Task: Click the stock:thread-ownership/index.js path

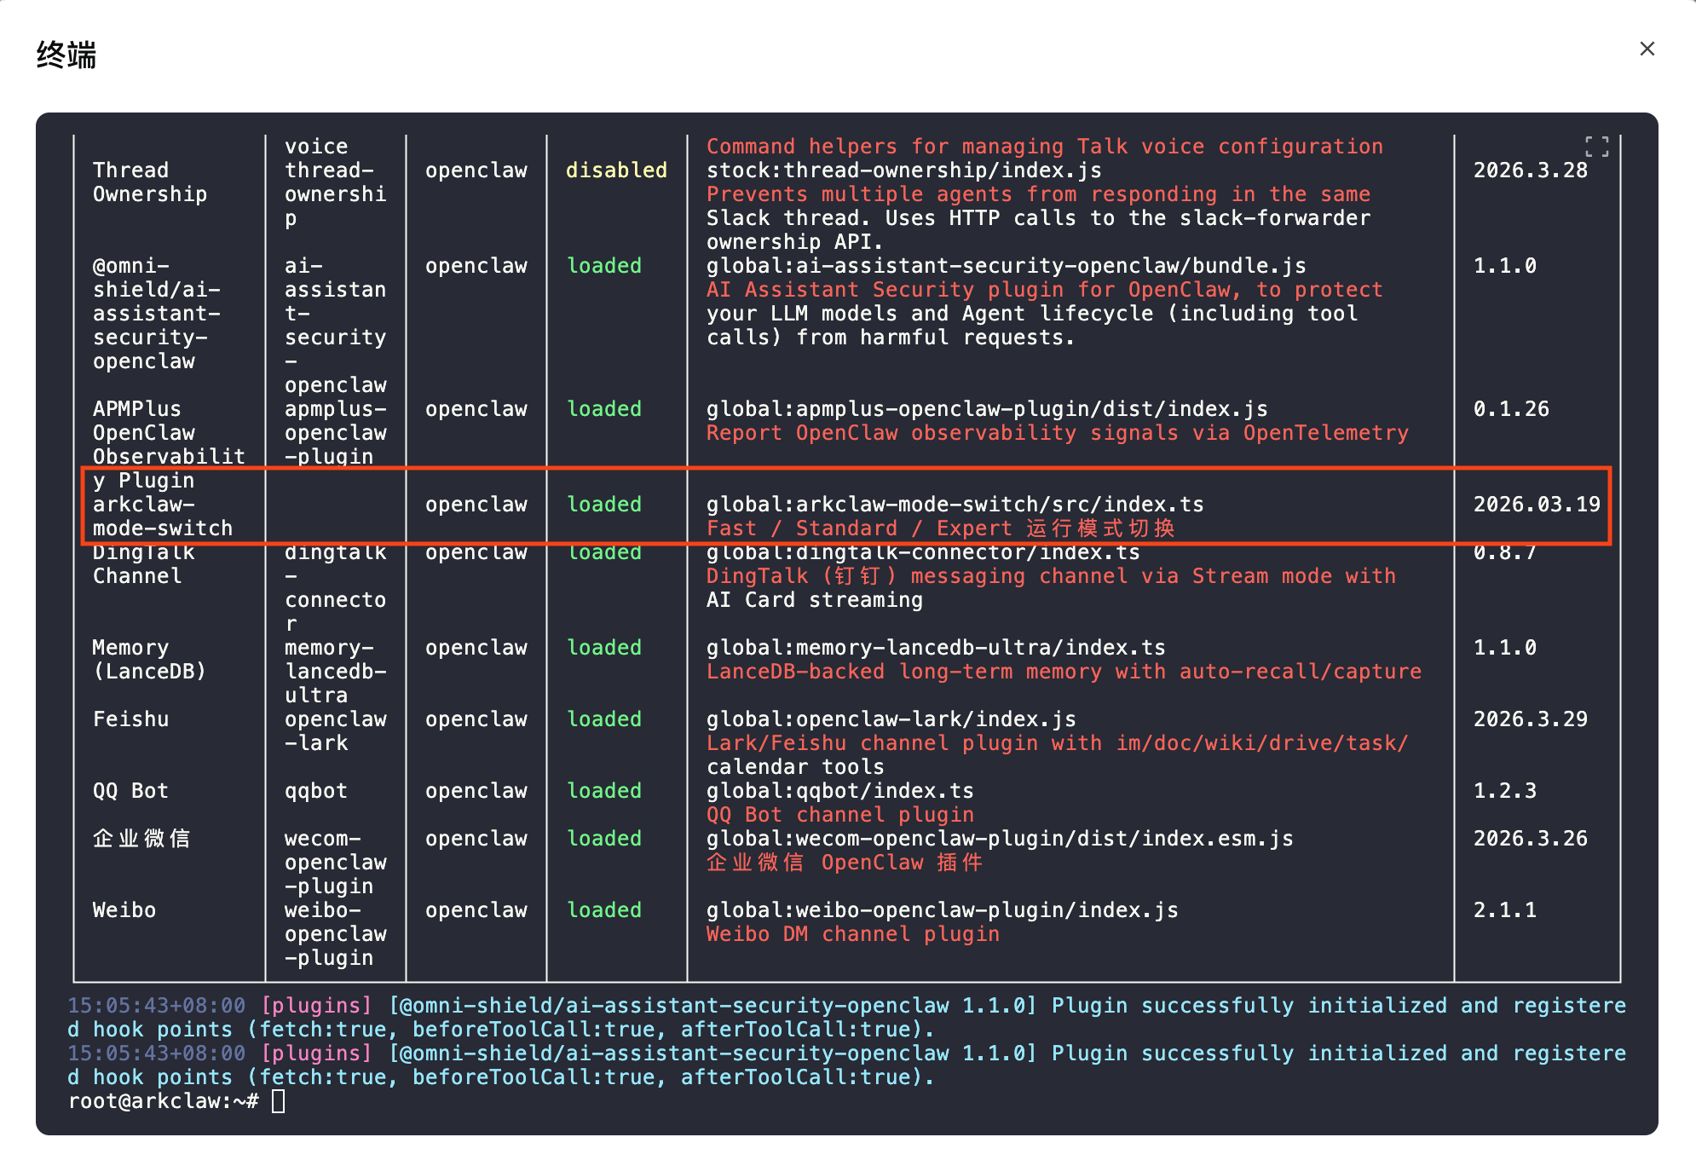Action: coord(903,170)
